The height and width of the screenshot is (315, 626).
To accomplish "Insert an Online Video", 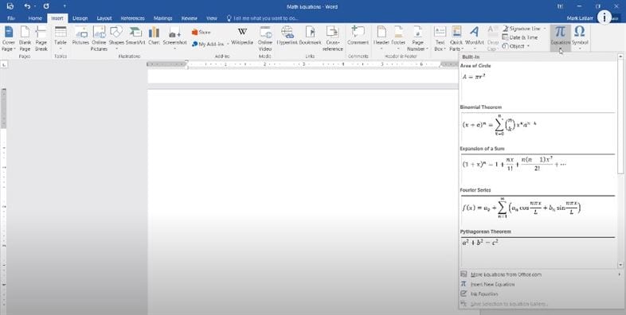I will pos(265,39).
